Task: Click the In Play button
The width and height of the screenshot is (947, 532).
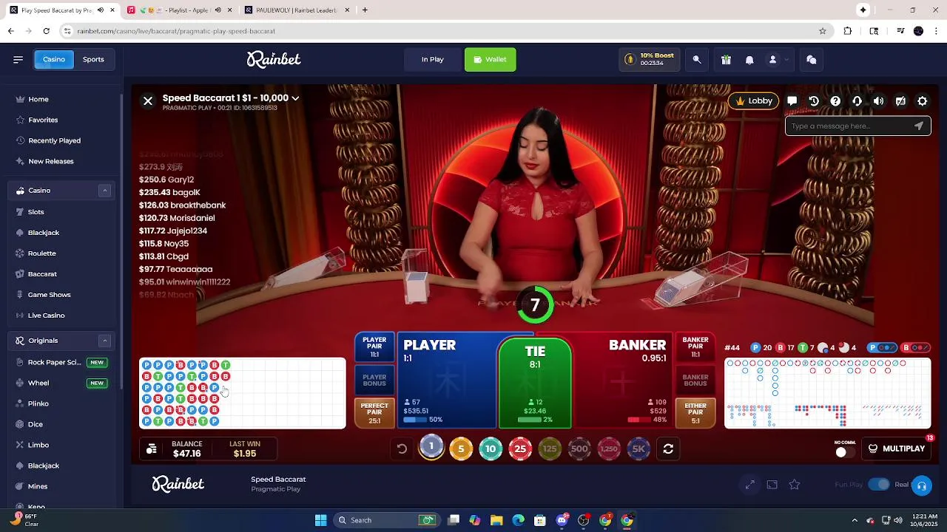Action: [433, 60]
